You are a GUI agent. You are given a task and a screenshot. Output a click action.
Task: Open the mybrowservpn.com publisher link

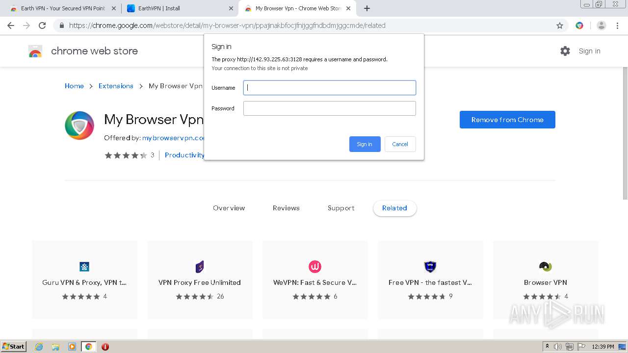click(173, 138)
